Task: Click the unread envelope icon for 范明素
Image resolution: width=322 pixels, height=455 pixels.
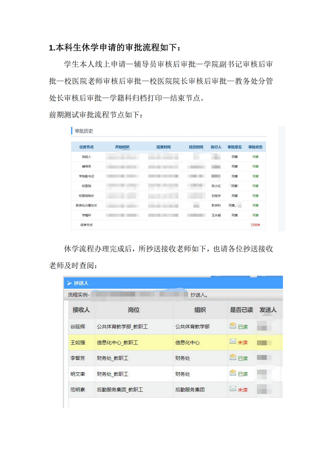Action: click(233, 389)
